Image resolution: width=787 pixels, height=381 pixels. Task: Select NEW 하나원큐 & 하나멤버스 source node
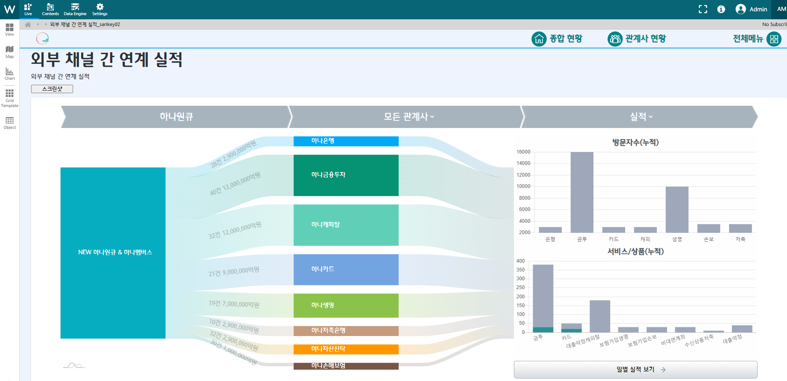113,253
